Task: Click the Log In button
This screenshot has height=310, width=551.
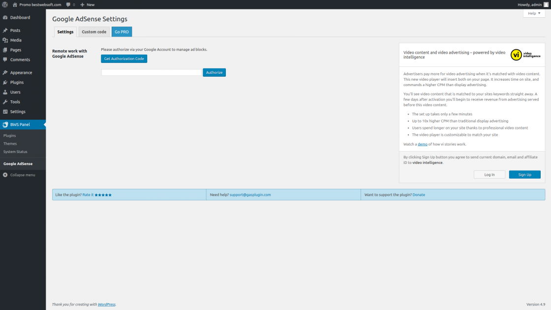Action: (489, 175)
